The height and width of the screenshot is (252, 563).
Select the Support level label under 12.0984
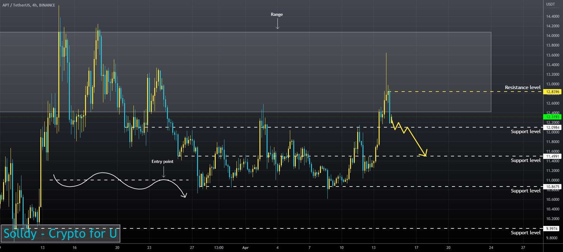[x=526, y=132]
